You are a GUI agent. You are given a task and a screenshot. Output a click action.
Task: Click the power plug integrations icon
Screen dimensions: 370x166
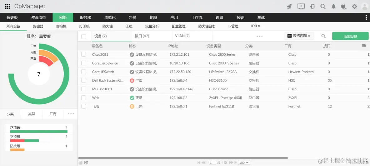(x=344, y=7)
